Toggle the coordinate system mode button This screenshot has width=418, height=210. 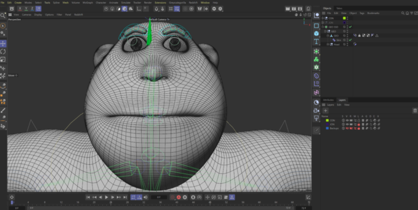point(38,9)
